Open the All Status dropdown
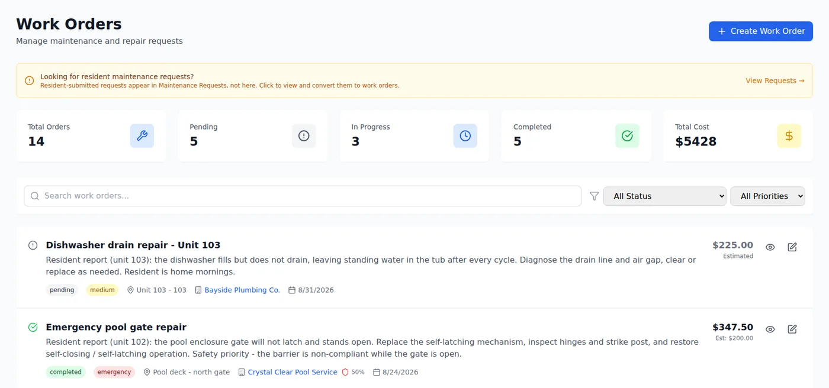This screenshot has height=388, width=829. pyautogui.click(x=664, y=196)
